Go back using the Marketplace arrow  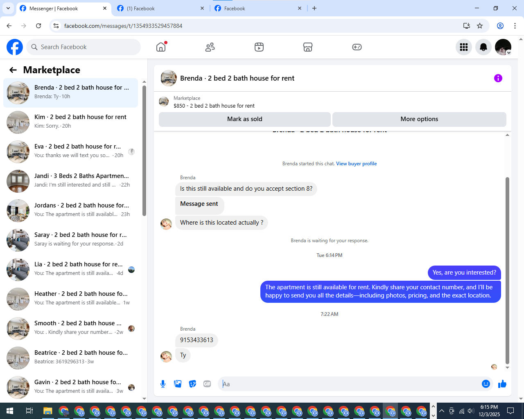(13, 70)
